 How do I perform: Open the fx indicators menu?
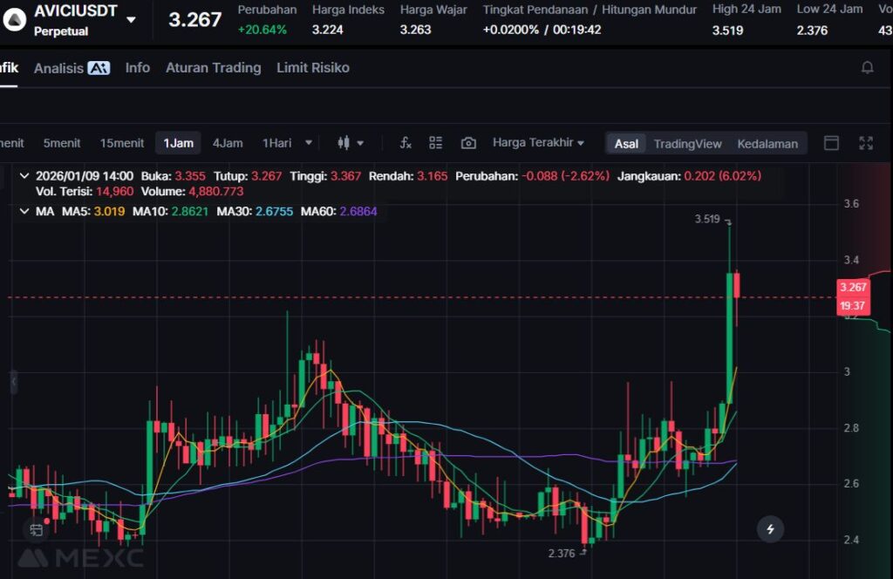(406, 143)
